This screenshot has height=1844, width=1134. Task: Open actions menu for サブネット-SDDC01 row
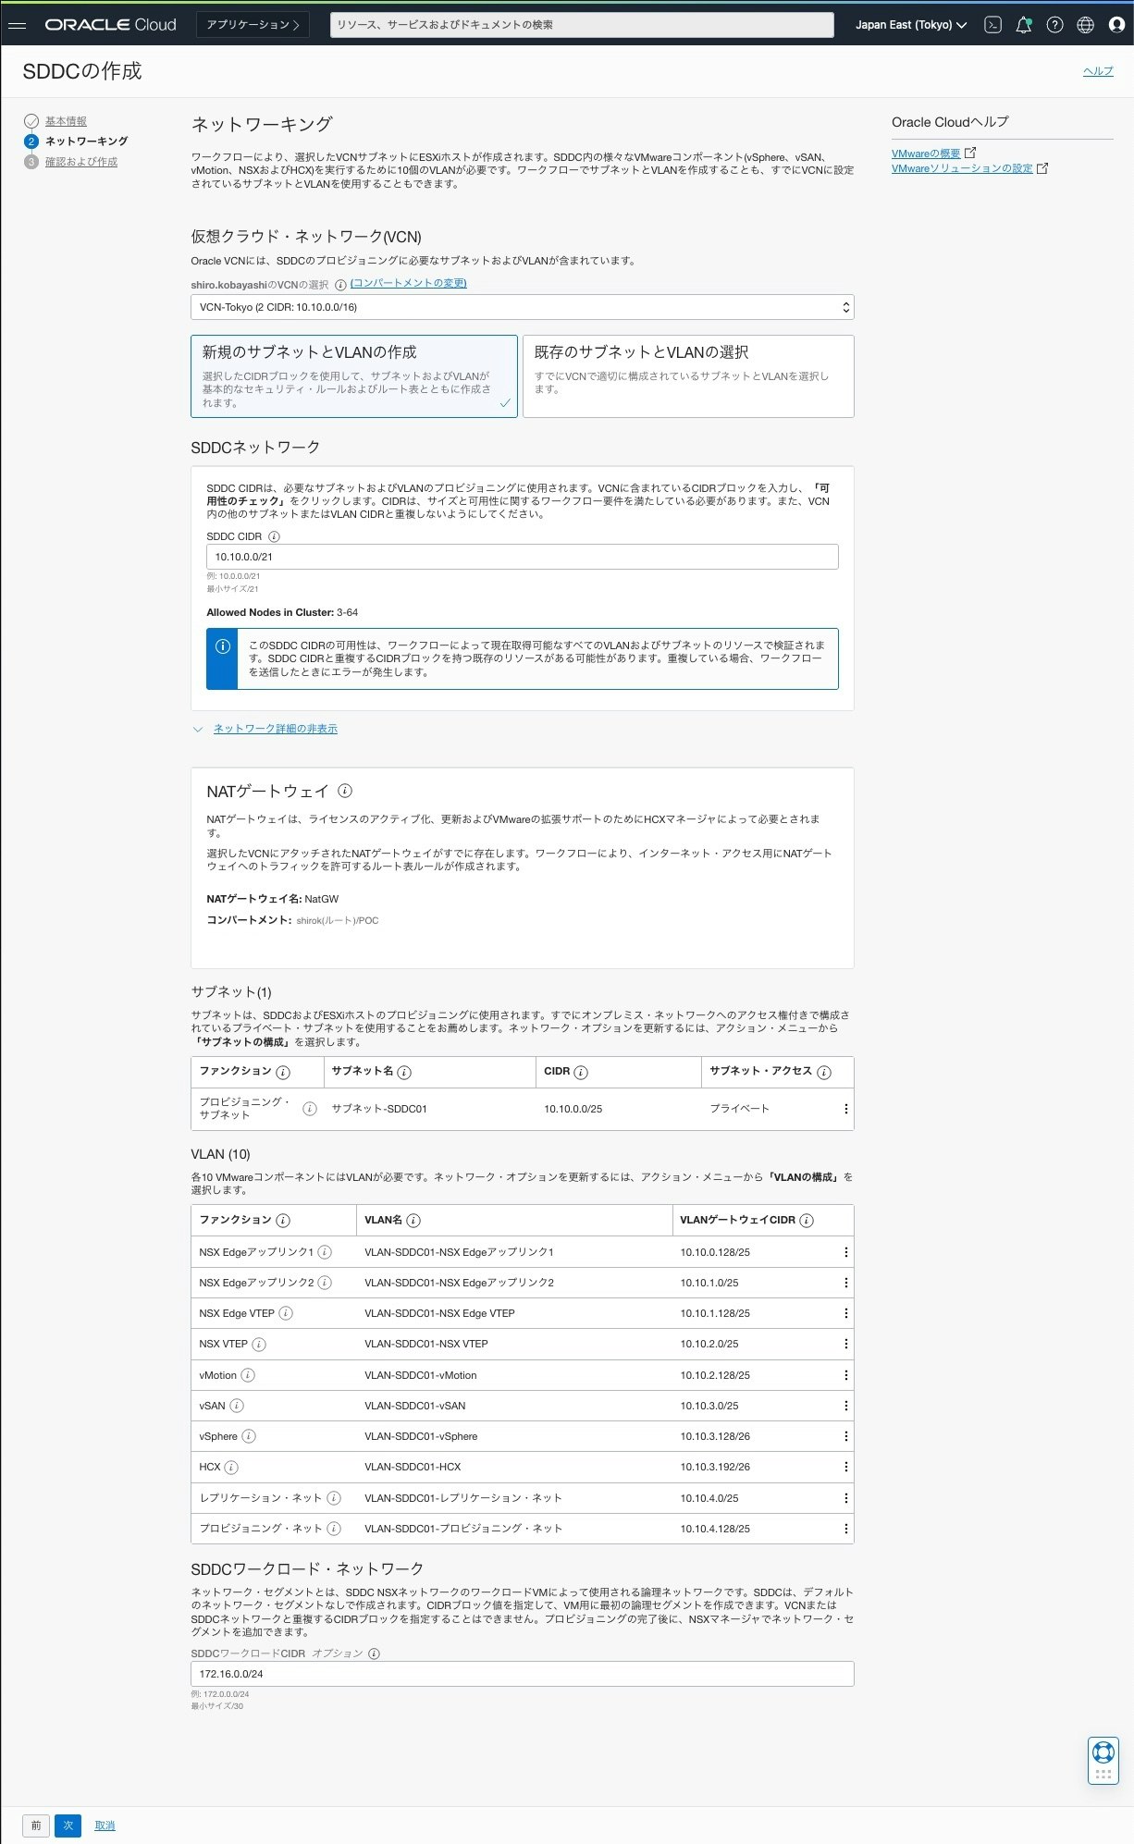tap(845, 1109)
